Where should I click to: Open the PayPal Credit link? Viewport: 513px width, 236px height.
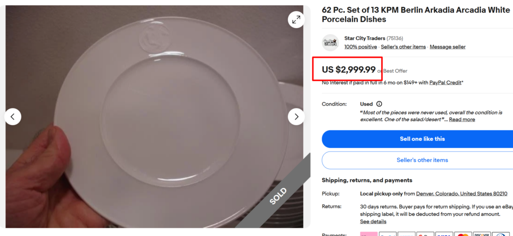[x=445, y=82]
